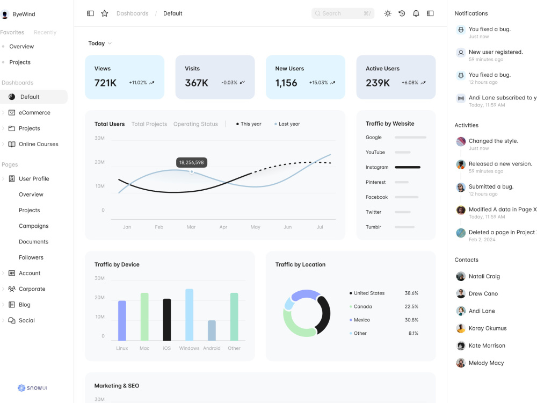Screen dimensions: 537x403
Task: Select the Operating Status tab
Action: click(195, 124)
